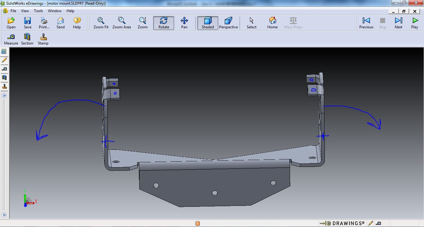Image resolution: width=424 pixels, height=227 pixels.
Task: Click the orange RSS feed icon in status bar
Action: click(x=197, y=223)
